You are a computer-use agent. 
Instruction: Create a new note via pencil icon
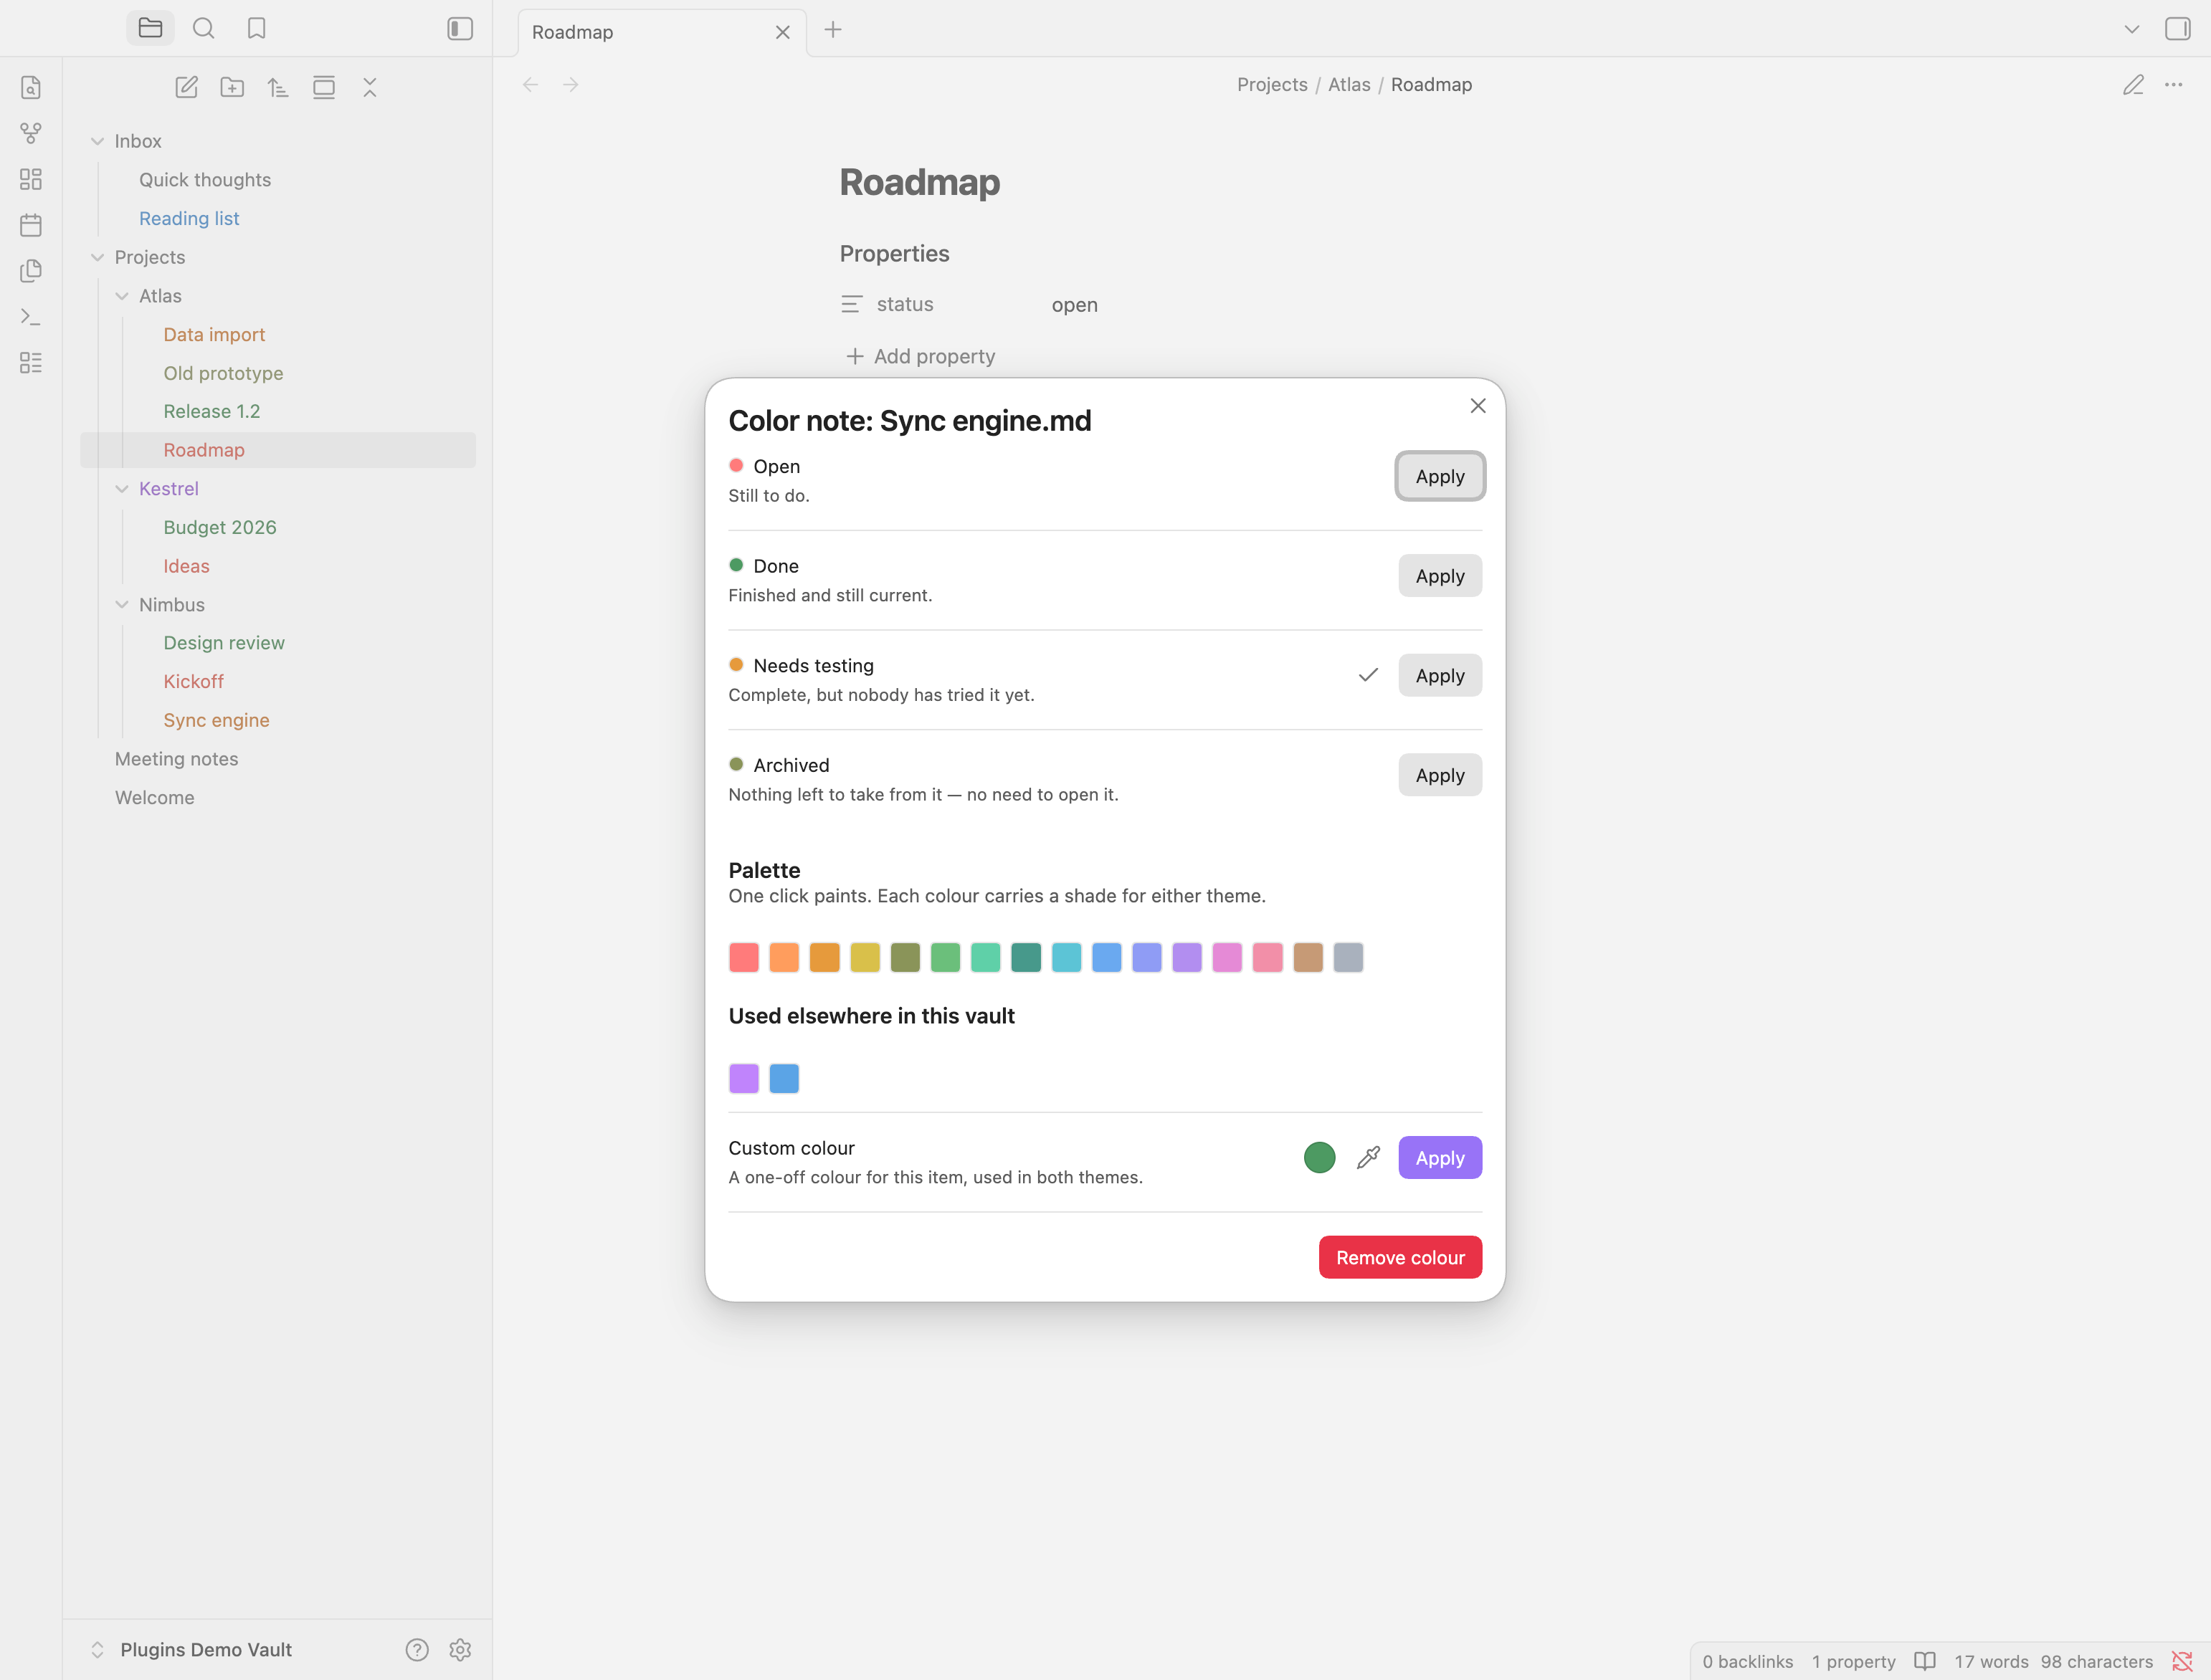[186, 87]
